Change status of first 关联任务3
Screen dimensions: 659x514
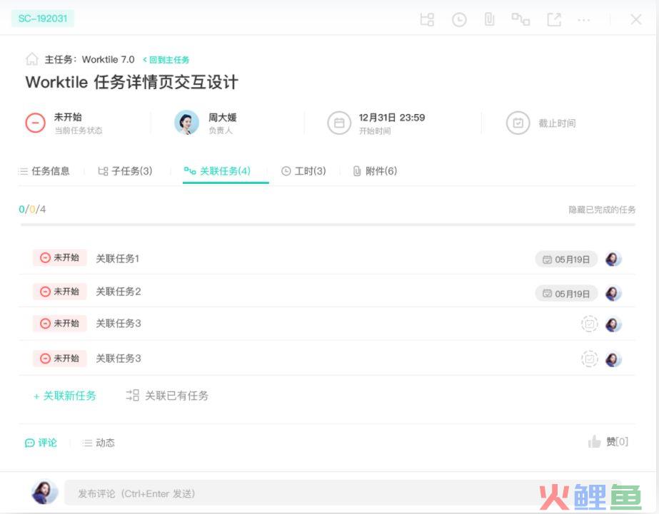60,324
